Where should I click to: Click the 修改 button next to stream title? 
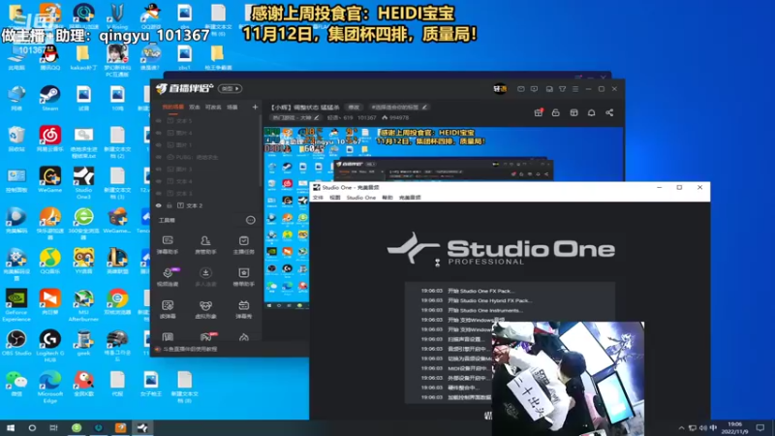pyautogui.click(x=354, y=107)
